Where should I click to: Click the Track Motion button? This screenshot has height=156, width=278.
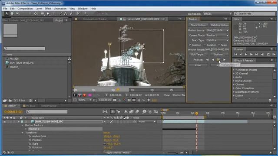tap(198, 25)
